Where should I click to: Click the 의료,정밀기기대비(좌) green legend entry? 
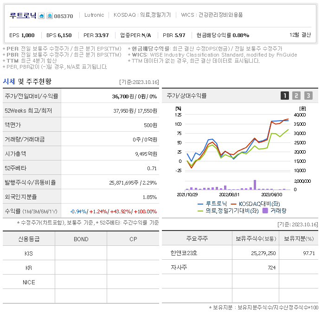(228, 211)
